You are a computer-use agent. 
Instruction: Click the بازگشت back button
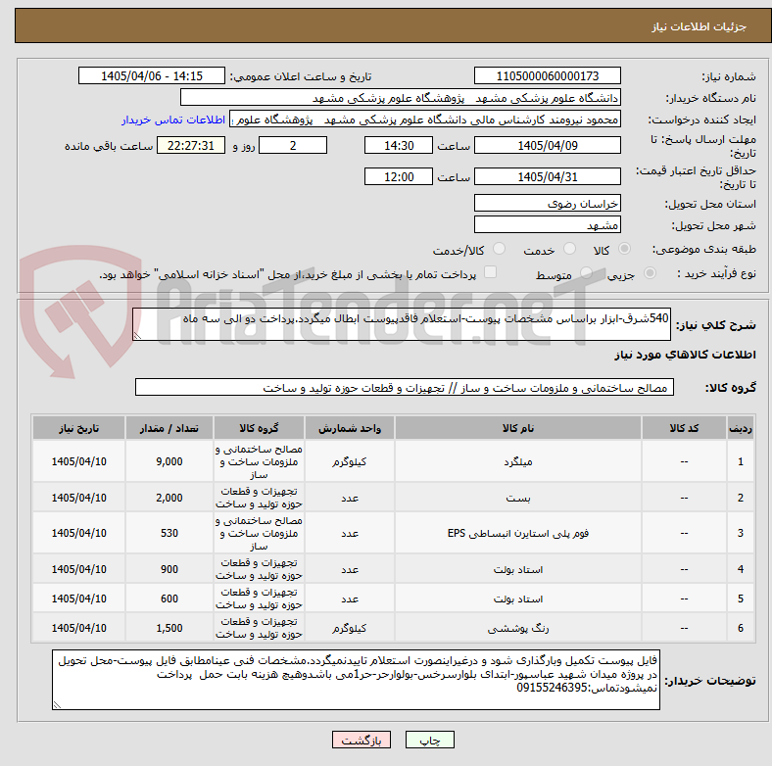[x=362, y=740]
